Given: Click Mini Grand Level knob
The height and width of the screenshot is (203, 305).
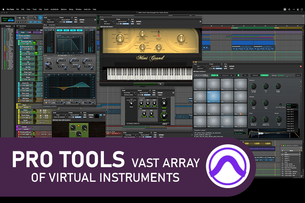Looking at the screenshot, I should click(181, 38).
